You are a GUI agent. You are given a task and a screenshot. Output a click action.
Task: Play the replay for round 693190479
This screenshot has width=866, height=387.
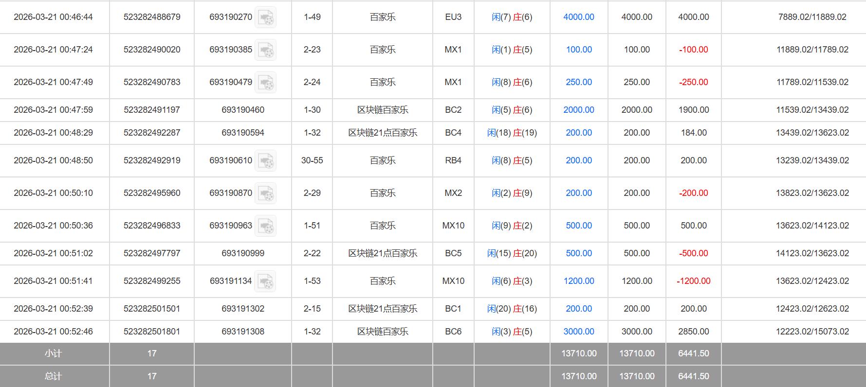[266, 83]
